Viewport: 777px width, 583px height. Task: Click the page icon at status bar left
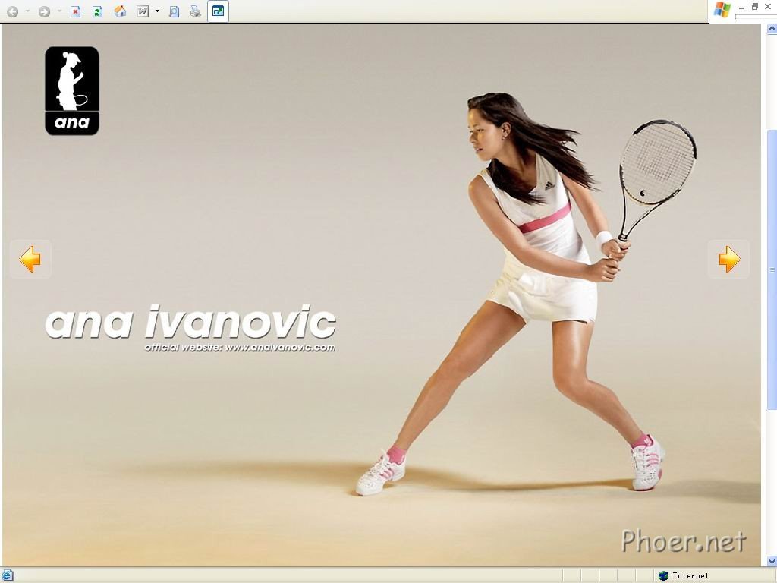click(7, 575)
